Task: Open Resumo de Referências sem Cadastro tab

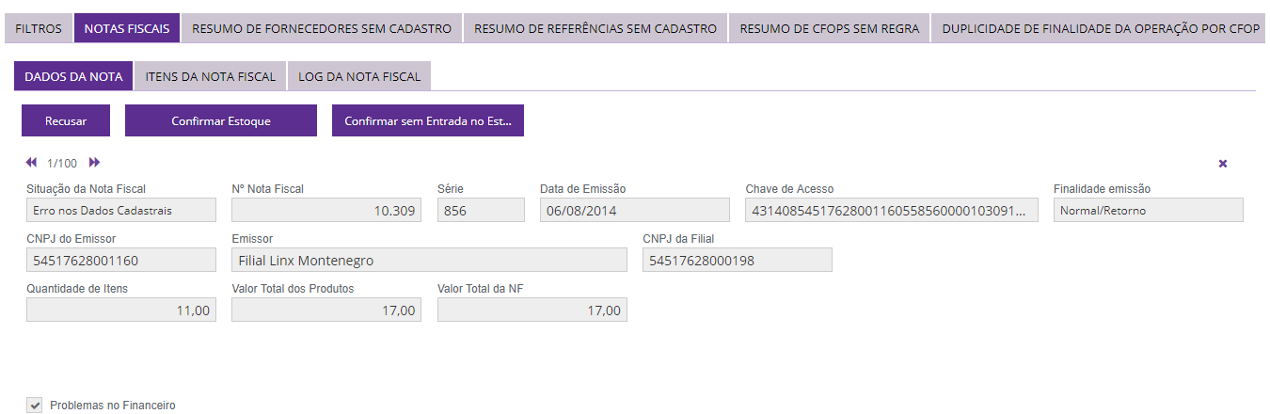Action: point(595,28)
